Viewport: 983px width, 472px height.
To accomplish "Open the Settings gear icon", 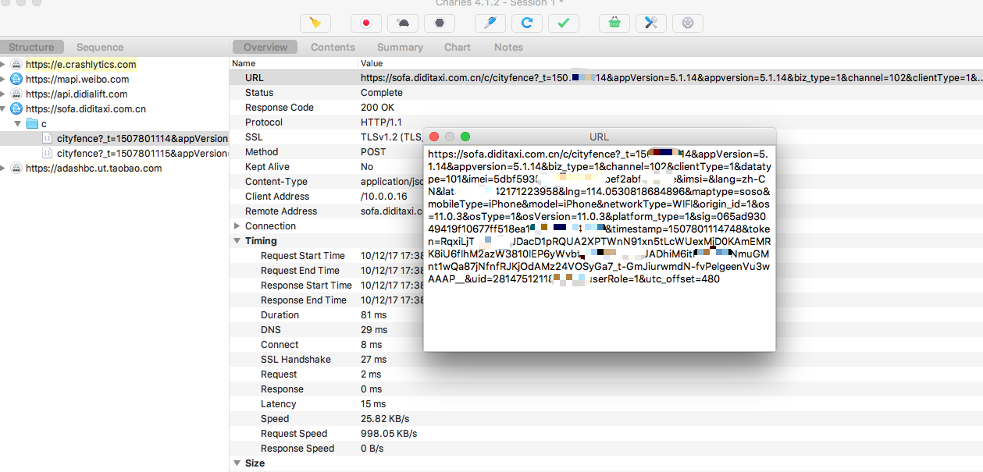I will pos(687,23).
